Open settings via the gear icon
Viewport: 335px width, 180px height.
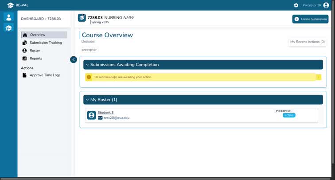click(296, 5)
